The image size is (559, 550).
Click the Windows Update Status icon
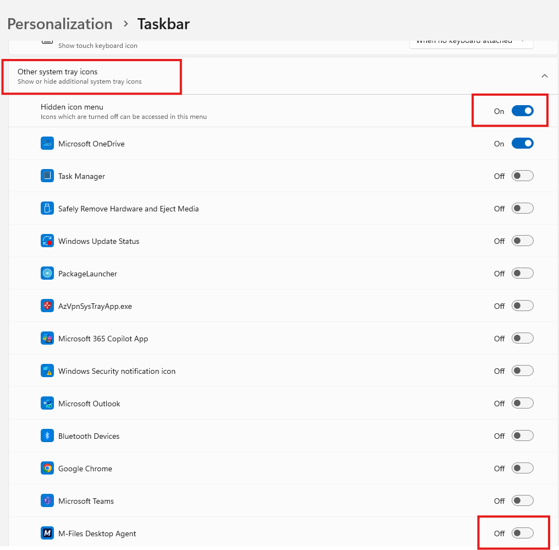tap(47, 241)
